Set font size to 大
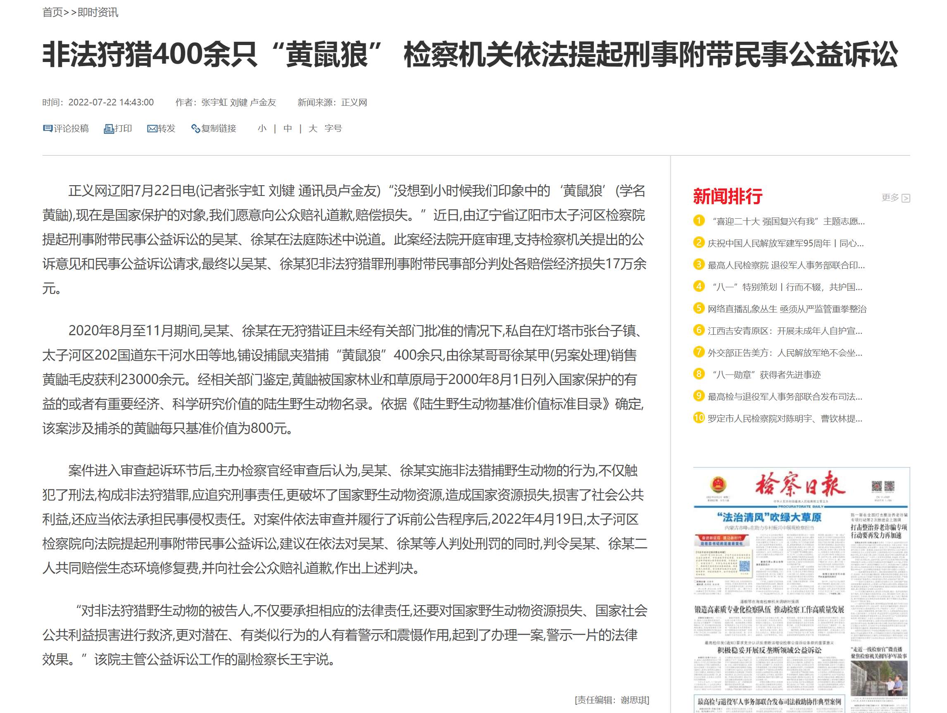Image resolution: width=947 pixels, height=713 pixels. point(313,129)
